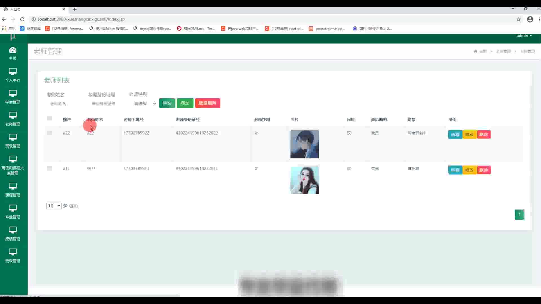Open the rows-per-page dropdown showing 10

pyautogui.click(x=54, y=206)
